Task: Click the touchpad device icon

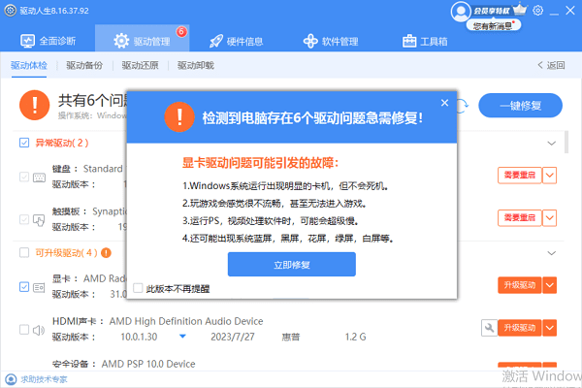Action: tap(39, 220)
